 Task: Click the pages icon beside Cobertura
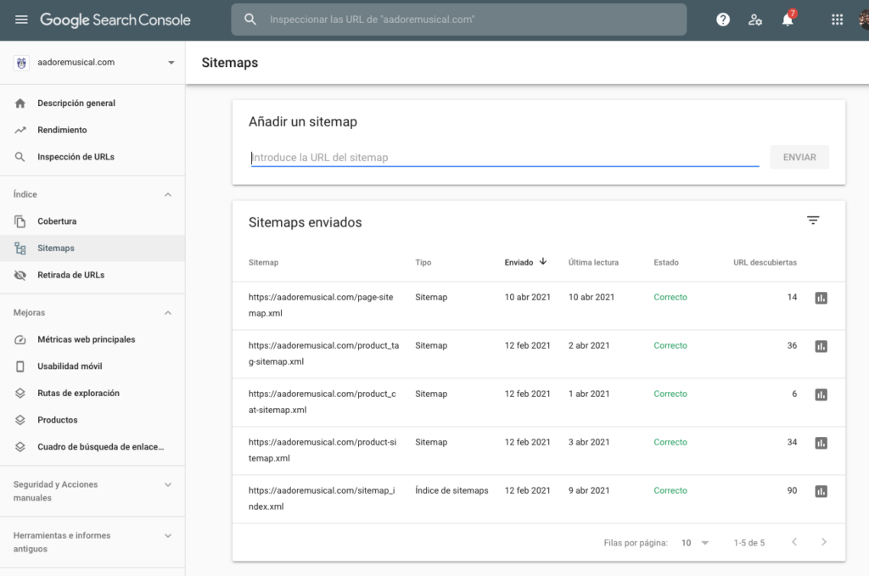20,221
